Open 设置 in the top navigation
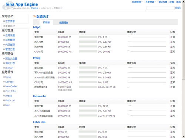This screenshot has height=138, width=185. click(172, 2)
